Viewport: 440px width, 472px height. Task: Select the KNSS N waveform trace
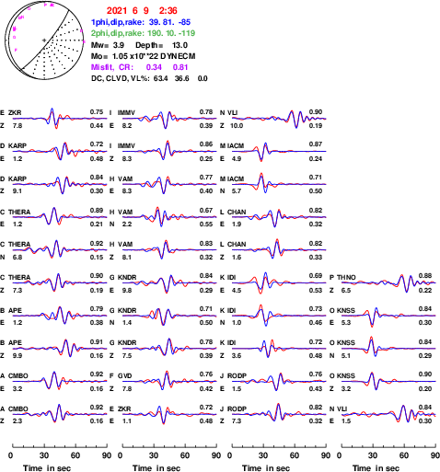(x=388, y=348)
